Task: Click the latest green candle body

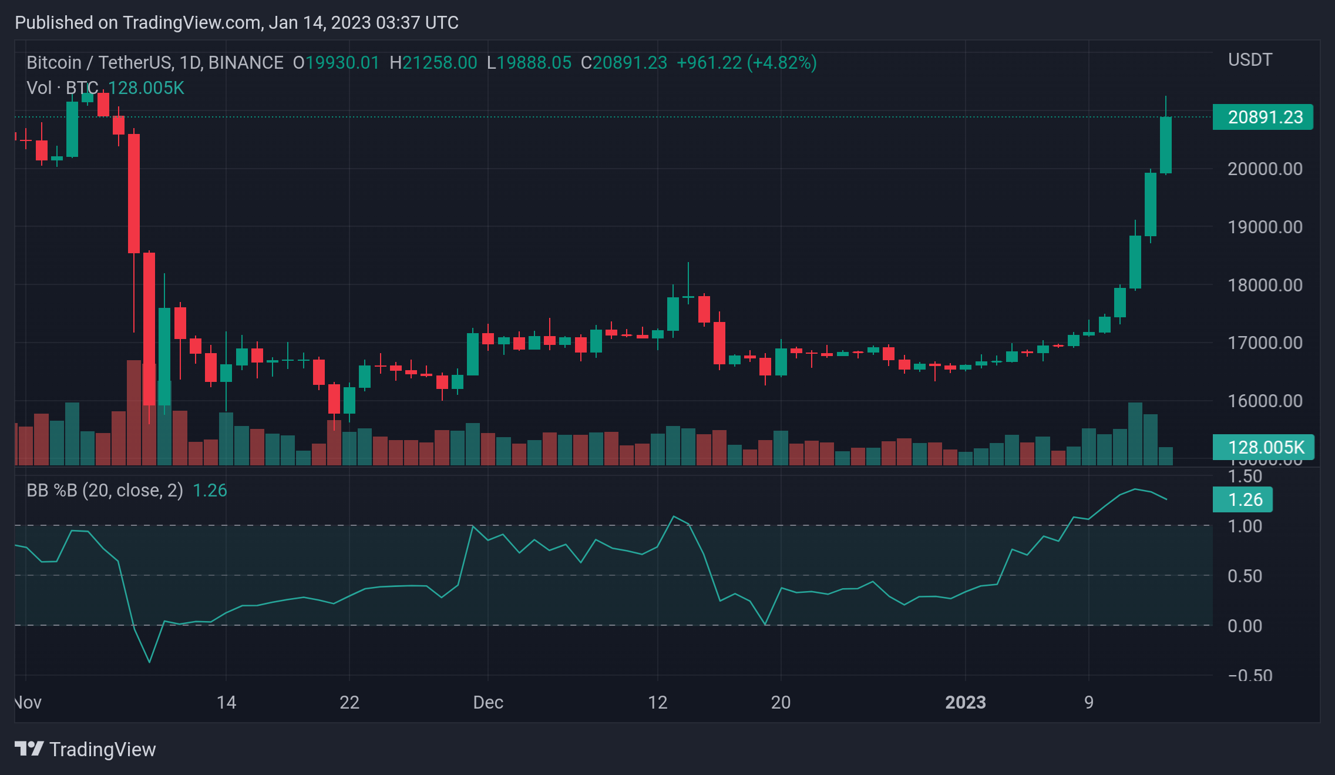Action: pyautogui.click(x=1166, y=145)
